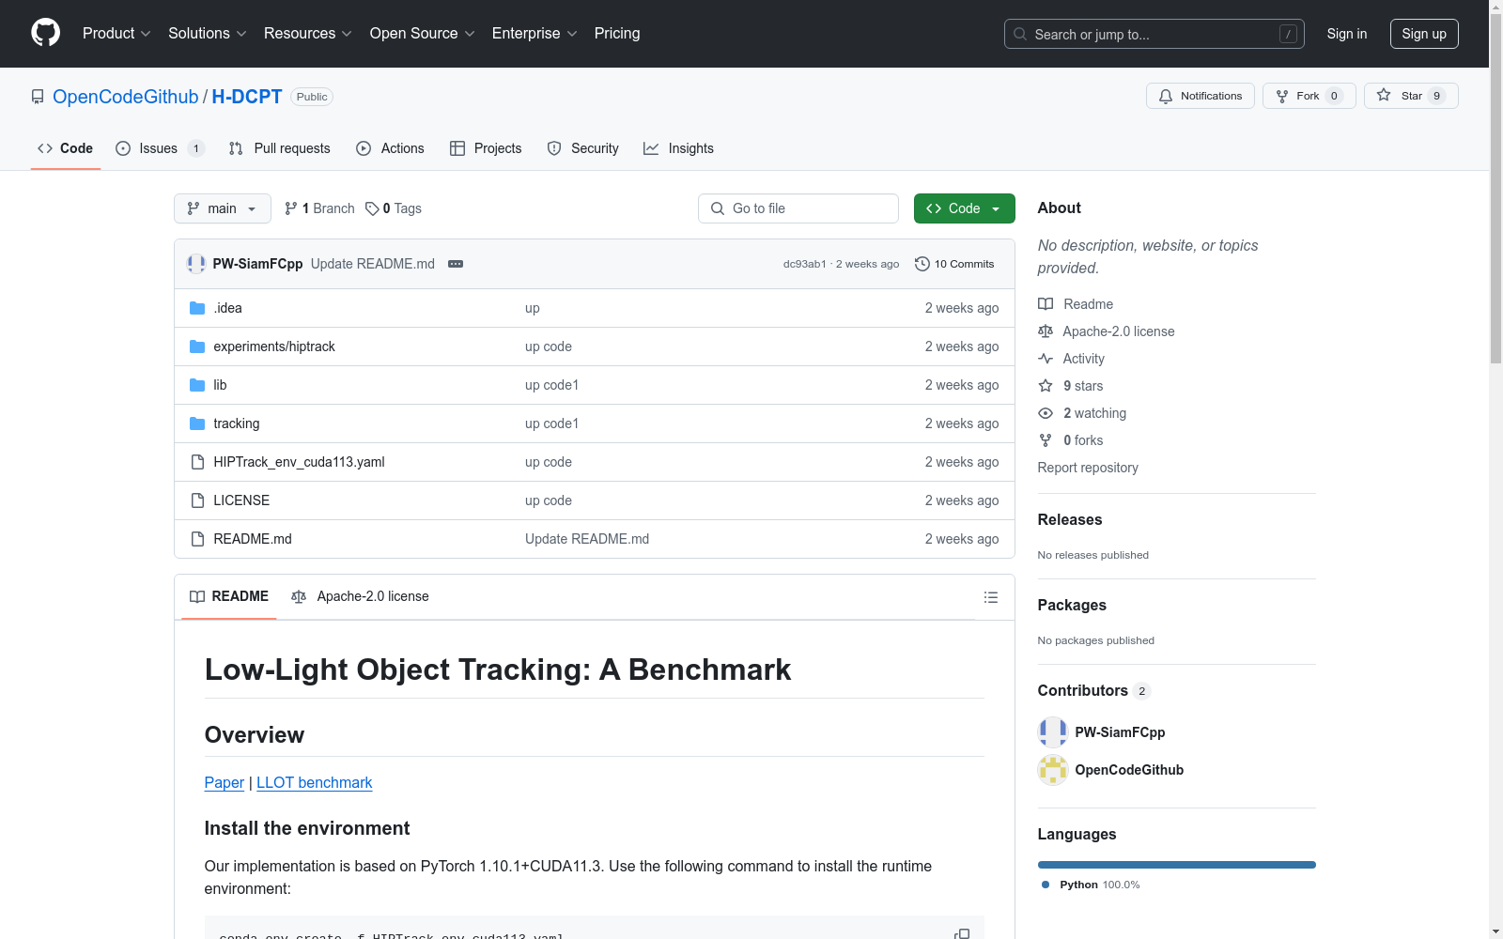
Task: Open the README outline list icon
Action: pos(990,597)
